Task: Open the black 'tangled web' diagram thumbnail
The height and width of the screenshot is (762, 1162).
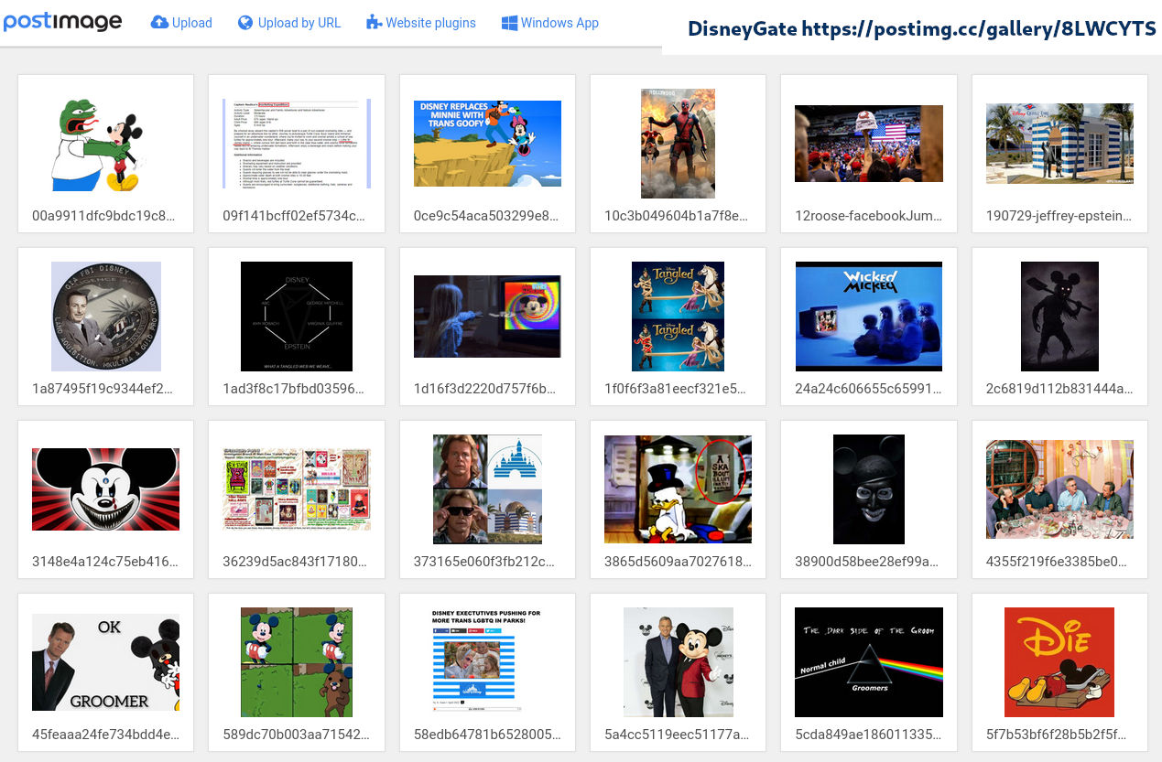Action: coord(297,317)
